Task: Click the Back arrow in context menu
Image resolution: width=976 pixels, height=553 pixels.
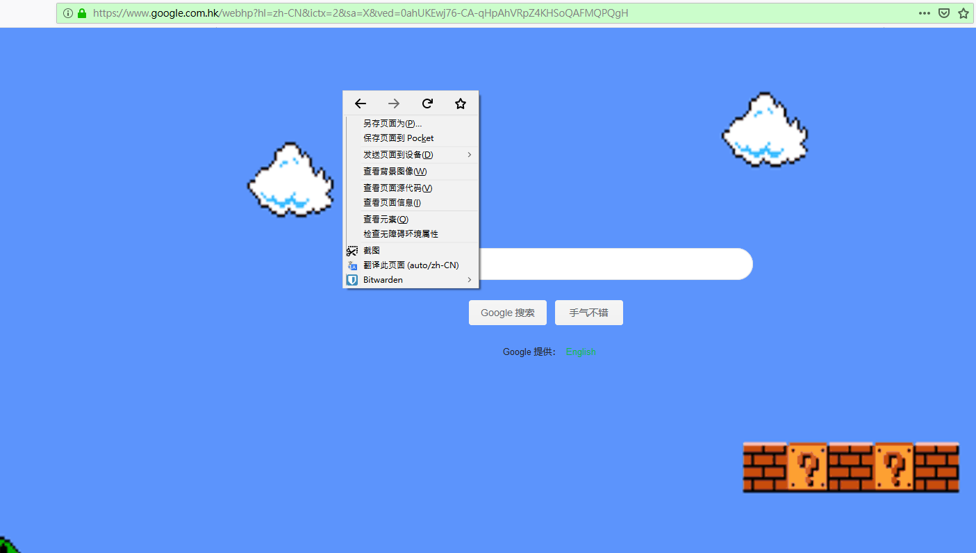Action: point(360,104)
